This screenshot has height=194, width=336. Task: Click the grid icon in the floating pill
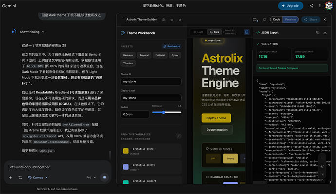click(322, 158)
